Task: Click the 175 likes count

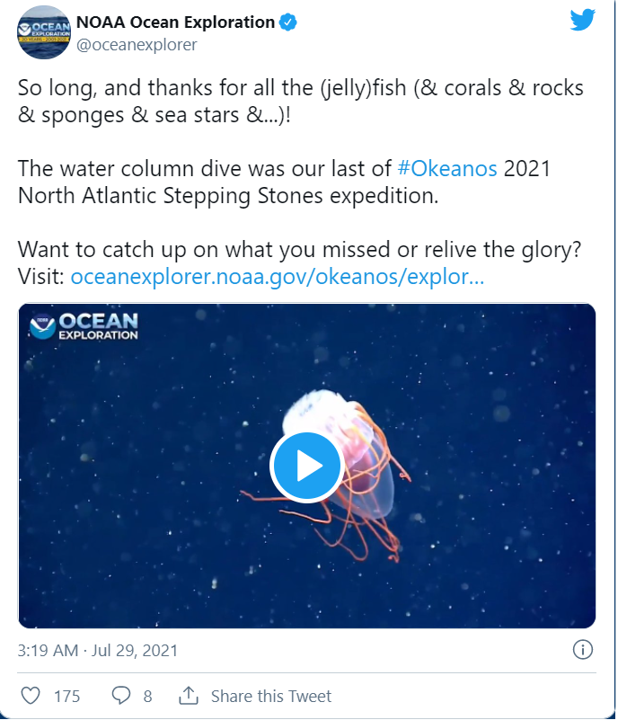Action: tap(66, 697)
